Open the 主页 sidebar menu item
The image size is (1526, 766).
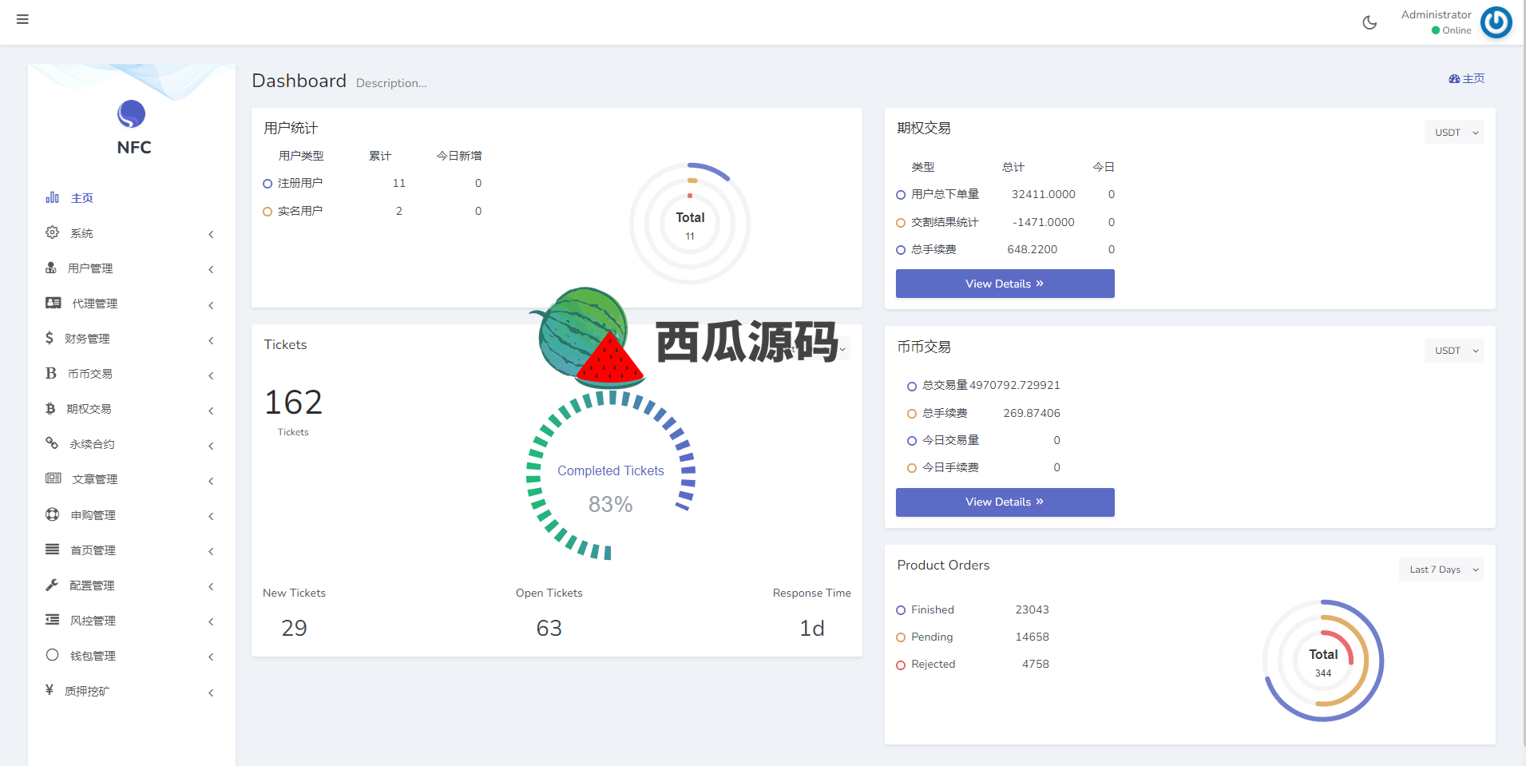tap(132, 197)
